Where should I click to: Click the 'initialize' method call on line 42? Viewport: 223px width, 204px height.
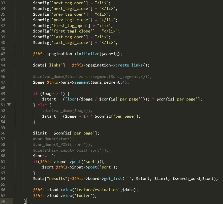point(88,54)
